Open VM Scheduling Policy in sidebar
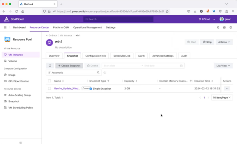This screenshot has width=237, height=144. tap(21, 107)
